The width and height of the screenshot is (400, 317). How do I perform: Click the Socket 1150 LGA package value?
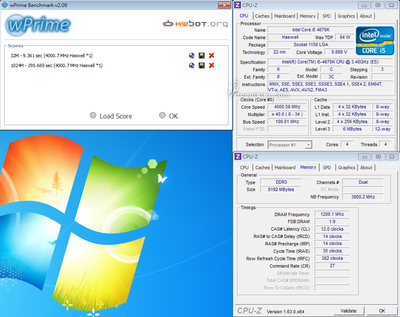(311, 44)
